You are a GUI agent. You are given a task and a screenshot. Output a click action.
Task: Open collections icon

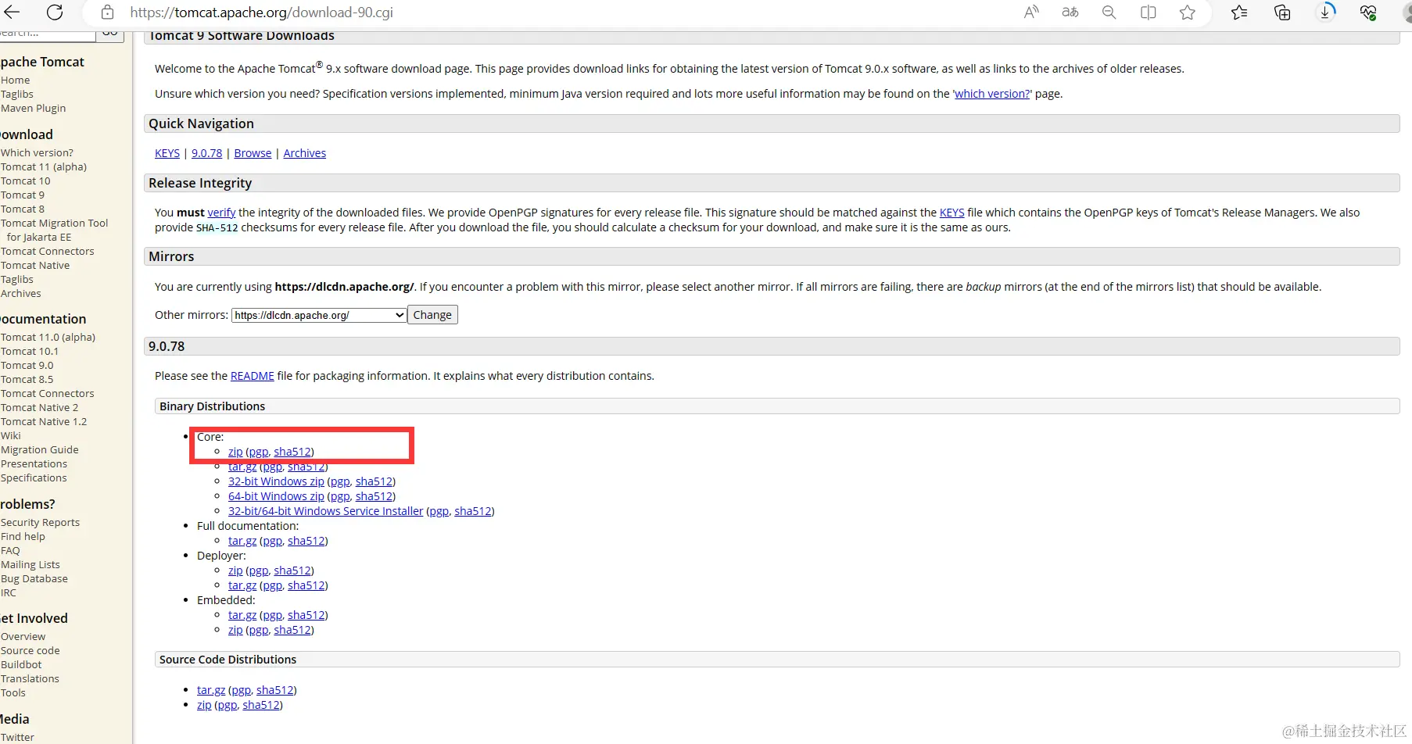[1282, 12]
